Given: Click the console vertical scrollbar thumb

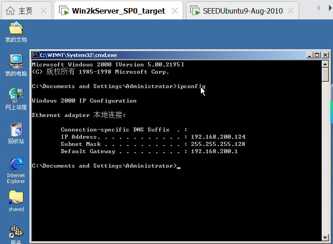Looking at the screenshot, I should (325, 75).
